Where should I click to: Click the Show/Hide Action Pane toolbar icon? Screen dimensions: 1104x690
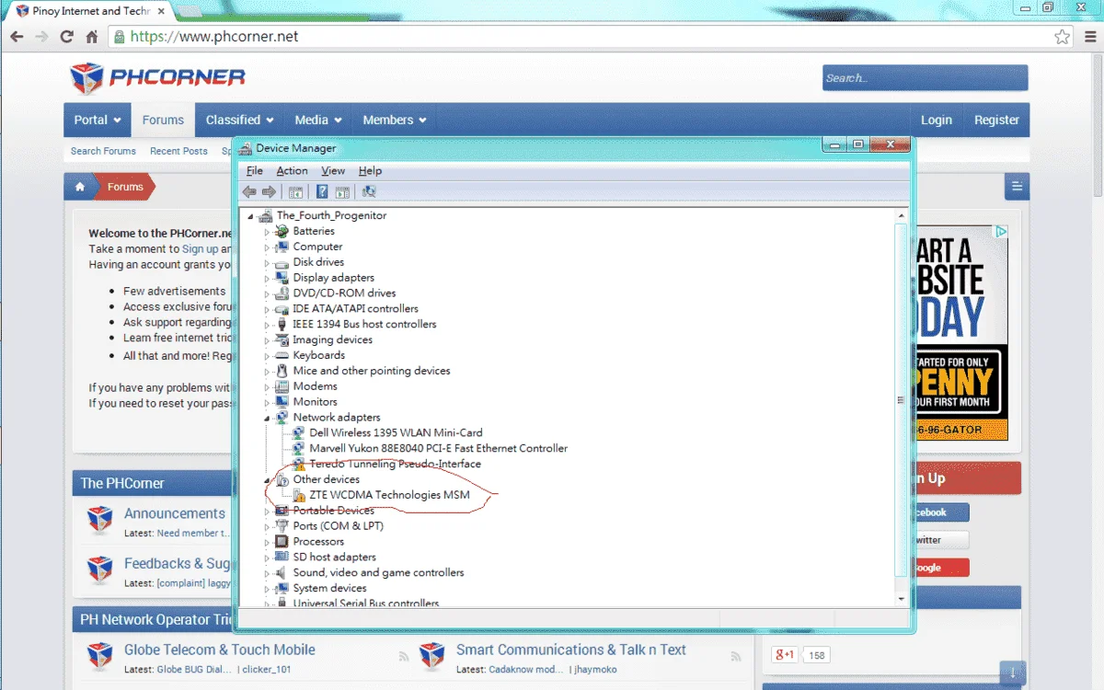click(342, 191)
